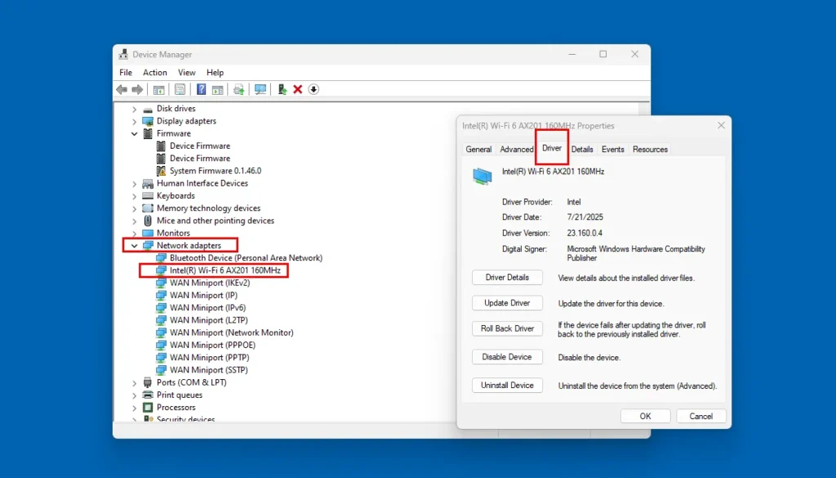Select WAN Miniport (PPPOE)
The image size is (836, 478).
212,345
